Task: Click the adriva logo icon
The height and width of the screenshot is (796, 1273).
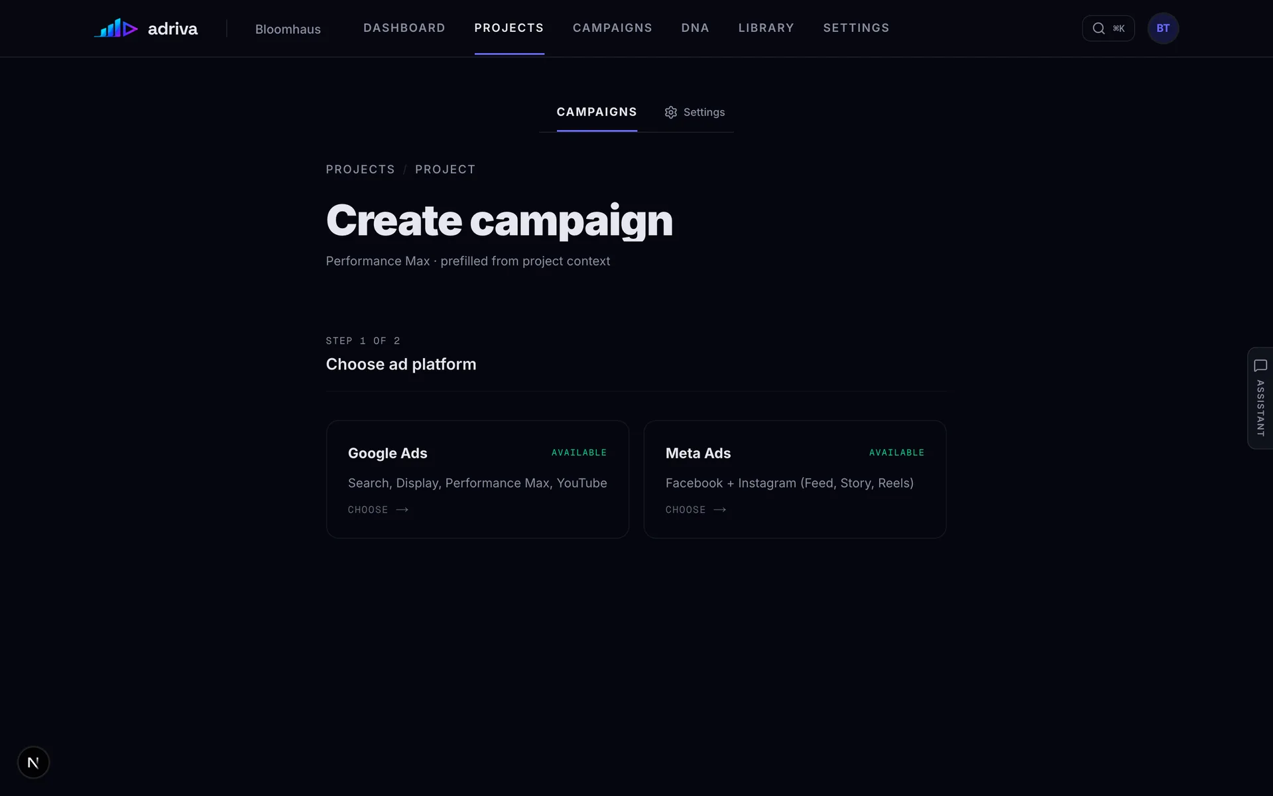Action: (x=116, y=28)
